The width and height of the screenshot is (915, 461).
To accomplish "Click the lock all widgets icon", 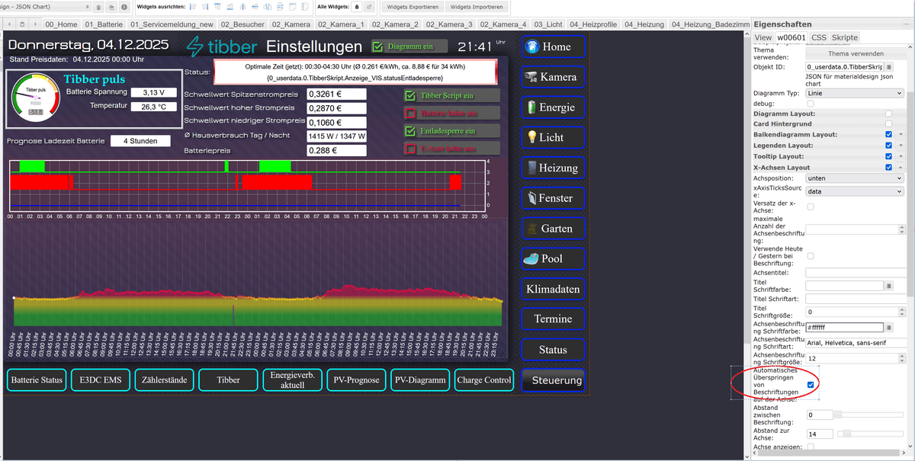I will tap(357, 7).
